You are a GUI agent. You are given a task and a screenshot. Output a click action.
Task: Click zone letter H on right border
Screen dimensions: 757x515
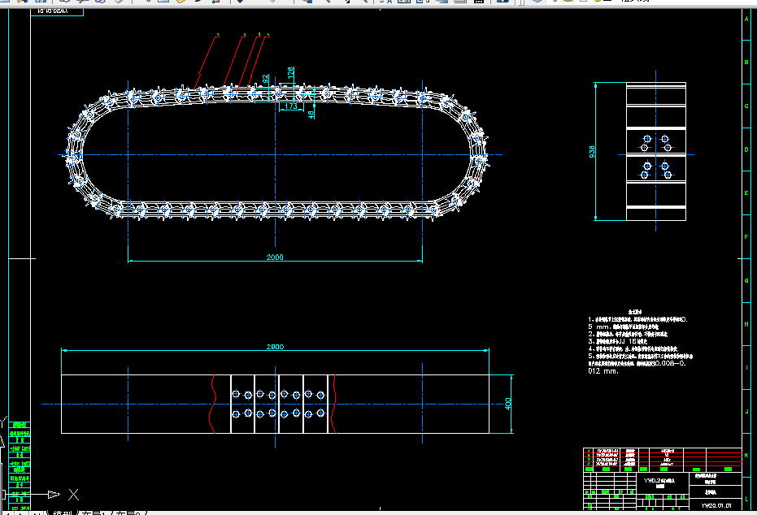pyautogui.click(x=746, y=324)
